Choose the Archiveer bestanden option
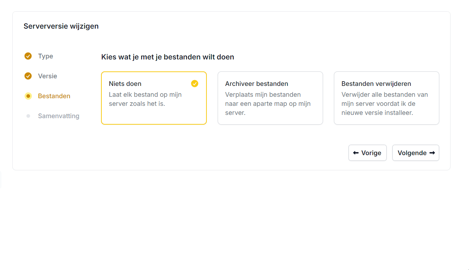469x270 pixels. [270, 98]
